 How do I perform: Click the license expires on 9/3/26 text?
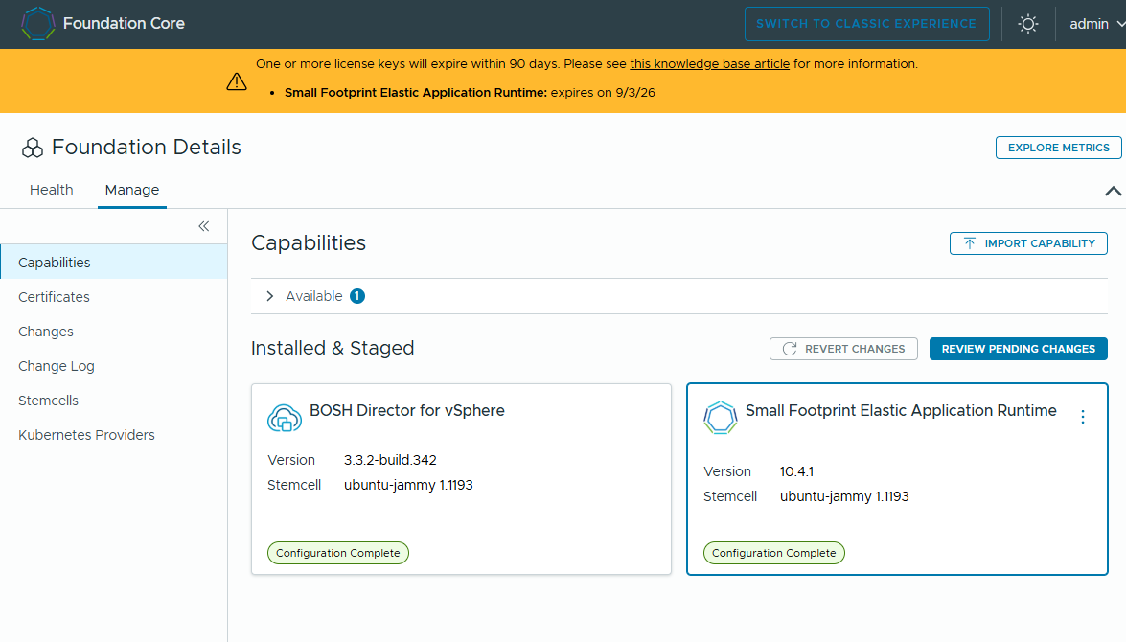(x=603, y=93)
